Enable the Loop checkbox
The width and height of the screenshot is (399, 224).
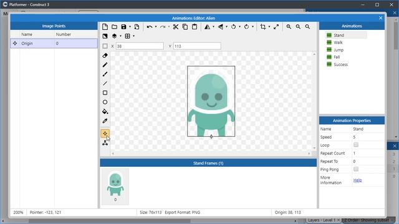tap(356, 145)
